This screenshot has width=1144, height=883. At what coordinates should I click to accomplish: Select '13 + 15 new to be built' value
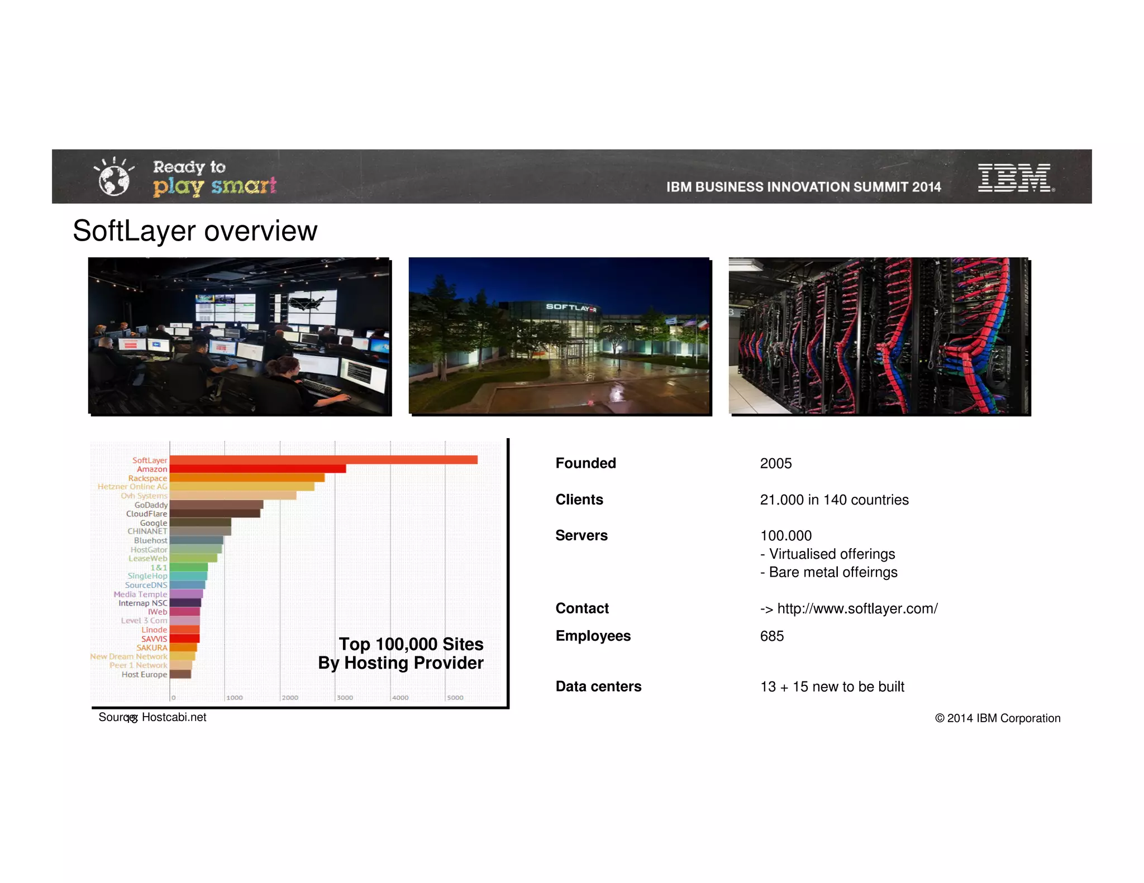(832, 687)
